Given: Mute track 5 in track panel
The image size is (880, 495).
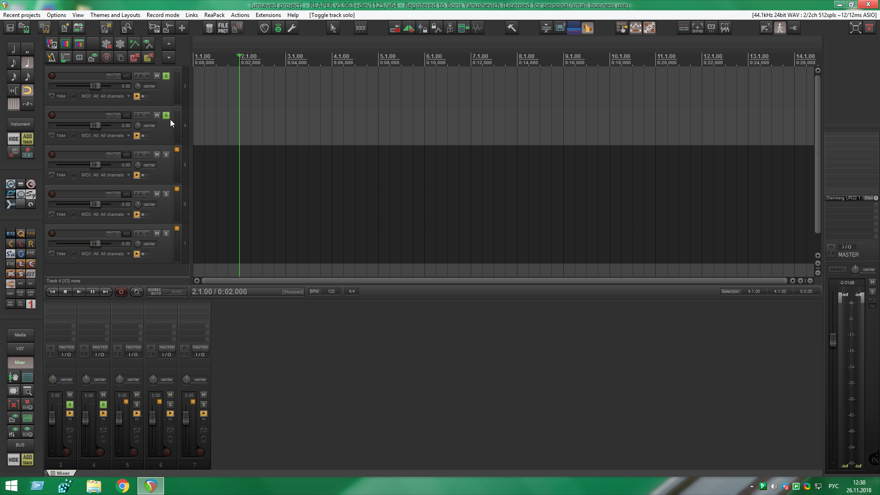Looking at the screenshot, I should 157,155.
